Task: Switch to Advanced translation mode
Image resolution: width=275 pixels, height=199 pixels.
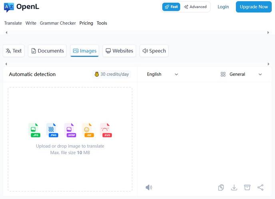Action: (x=195, y=7)
